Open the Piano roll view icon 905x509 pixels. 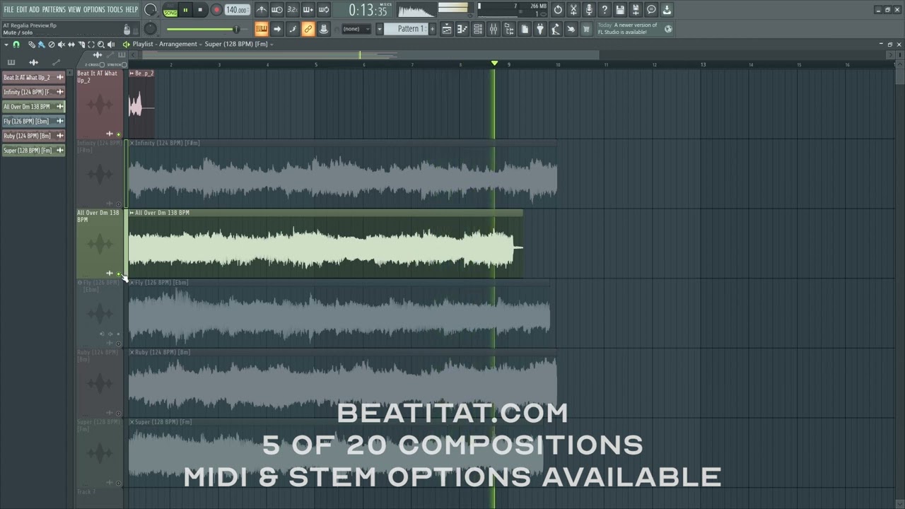[x=462, y=29]
